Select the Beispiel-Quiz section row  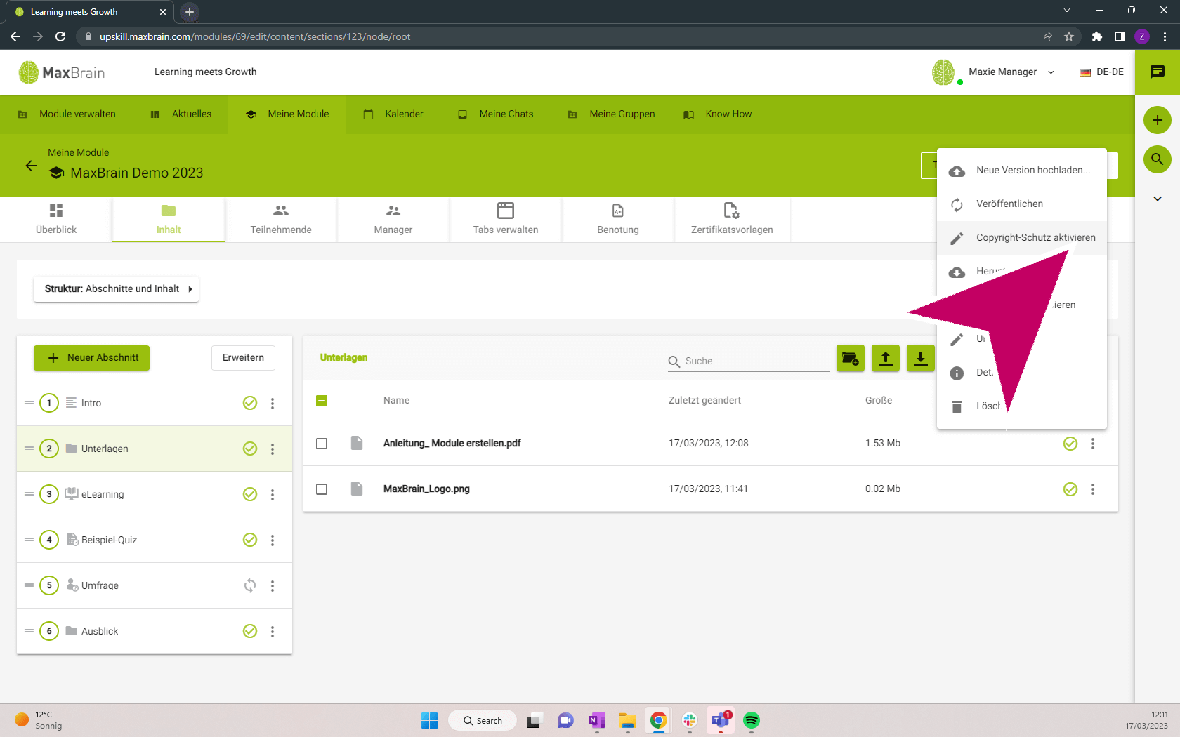pyautogui.click(x=155, y=540)
